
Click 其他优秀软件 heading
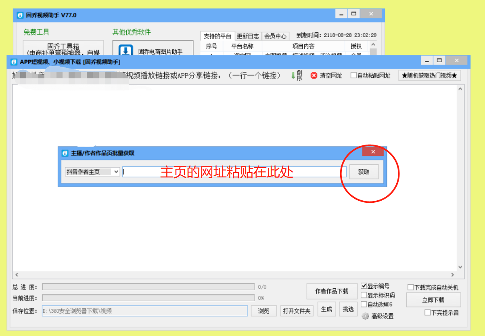(132, 32)
